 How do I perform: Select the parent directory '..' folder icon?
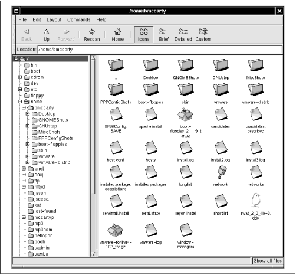click(116, 65)
